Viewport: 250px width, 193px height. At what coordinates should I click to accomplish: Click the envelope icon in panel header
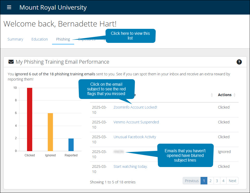tap(11, 62)
